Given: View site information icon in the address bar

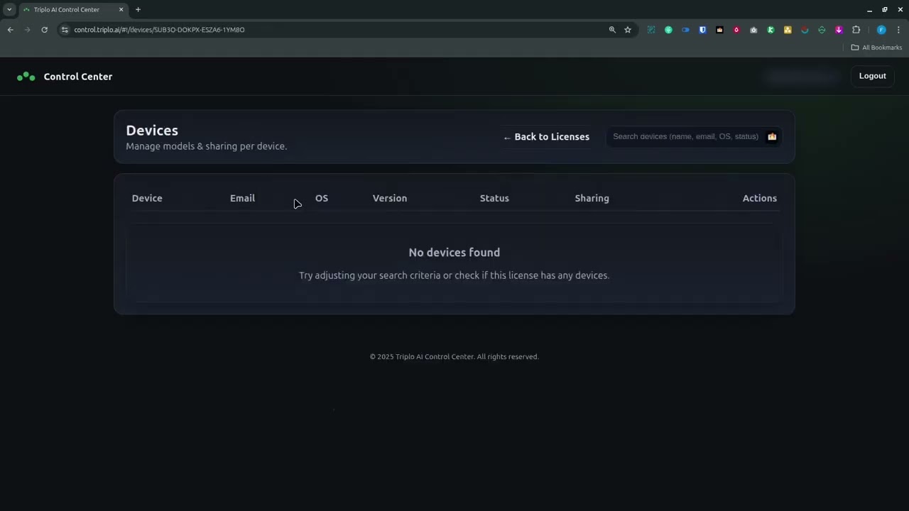Looking at the screenshot, I should [65, 30].
